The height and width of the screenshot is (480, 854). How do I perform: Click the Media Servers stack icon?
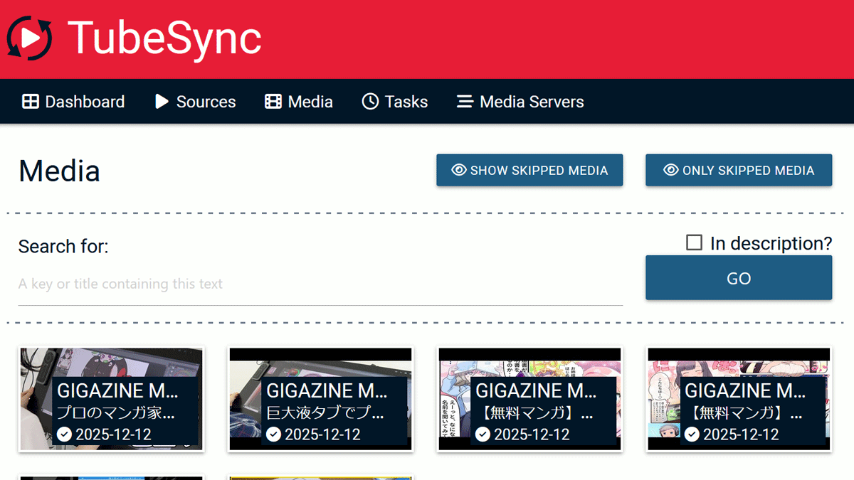(465, 102)
